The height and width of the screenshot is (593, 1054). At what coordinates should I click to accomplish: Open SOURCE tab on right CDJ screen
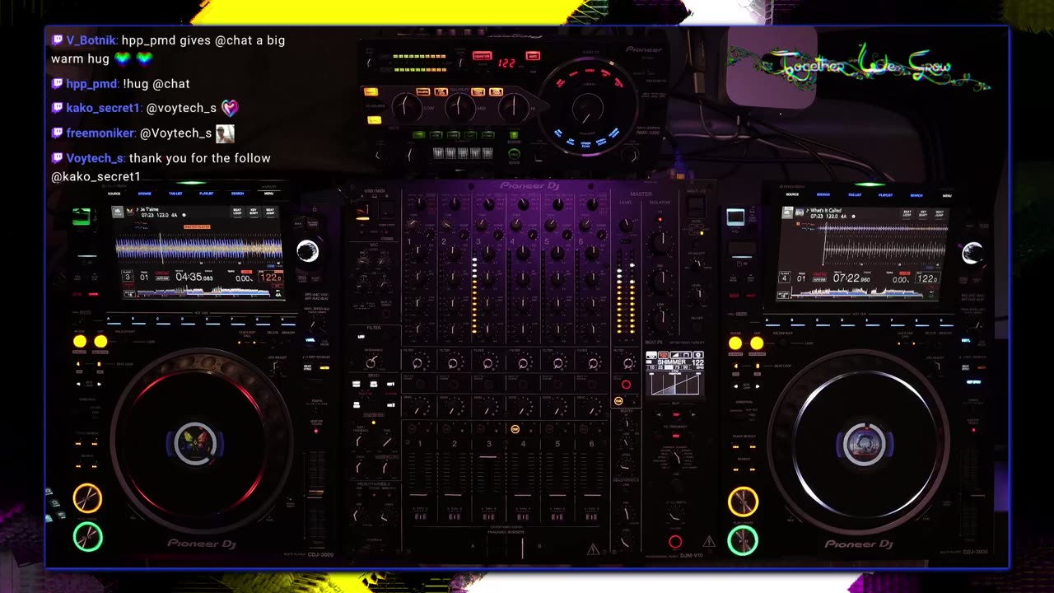[792, 195]
